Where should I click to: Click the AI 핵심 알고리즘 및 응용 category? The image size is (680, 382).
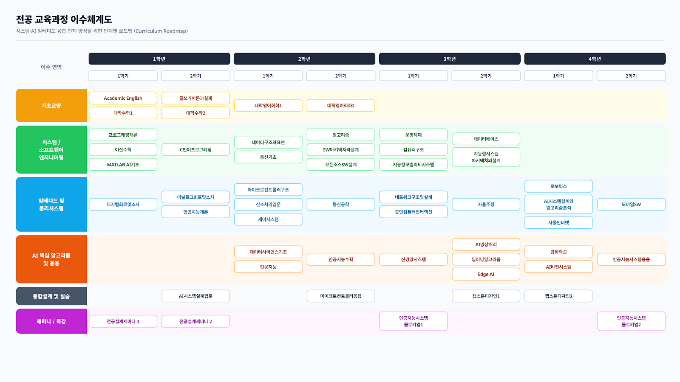pos(51,259)
